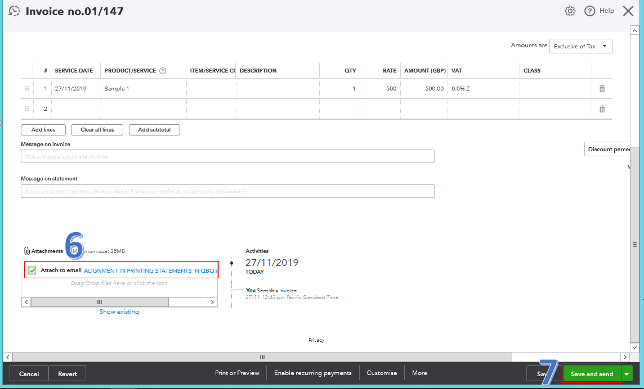Open the Customise menu
This screenshot has width=644, height=389.
point(382,373)
